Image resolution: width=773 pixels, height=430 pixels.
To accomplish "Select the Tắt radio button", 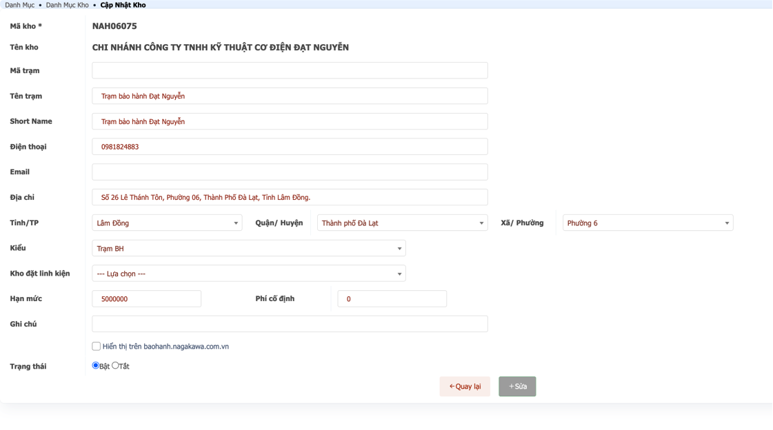I will 115,365.
